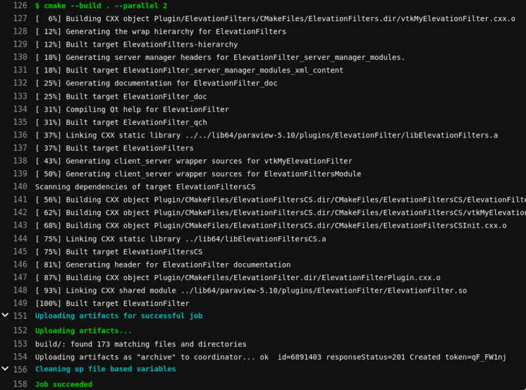The width and height of the screenshot is (526, 390).
Task: Select line number 126
Action: coord(20,5)
